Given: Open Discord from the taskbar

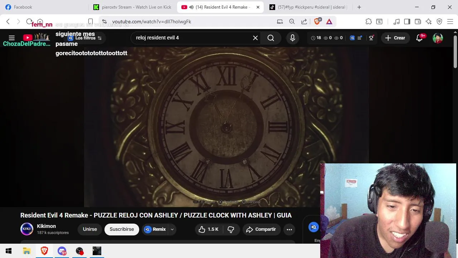Looking at the screenshot, I should click(62, 251).
